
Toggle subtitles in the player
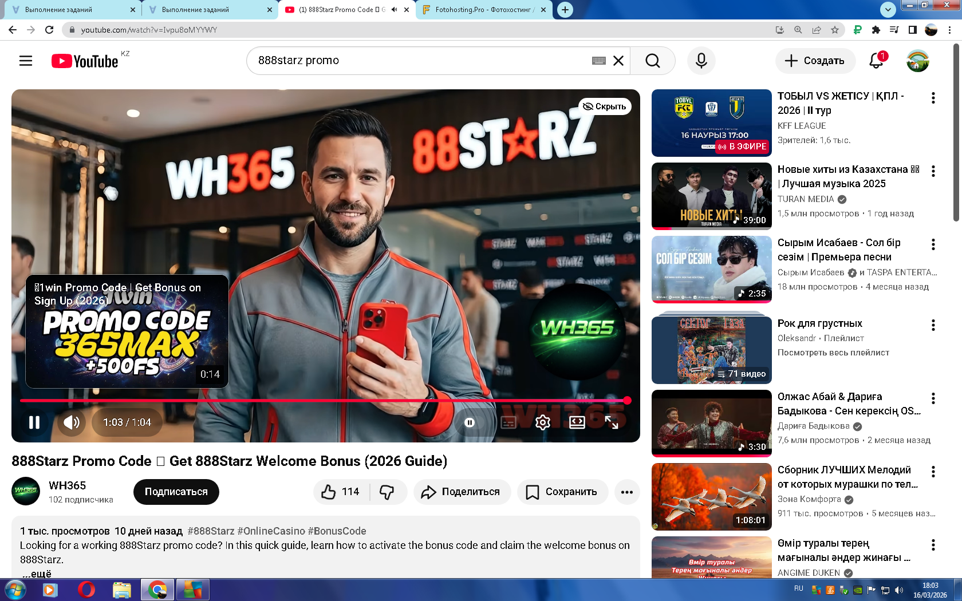(508, 422)
